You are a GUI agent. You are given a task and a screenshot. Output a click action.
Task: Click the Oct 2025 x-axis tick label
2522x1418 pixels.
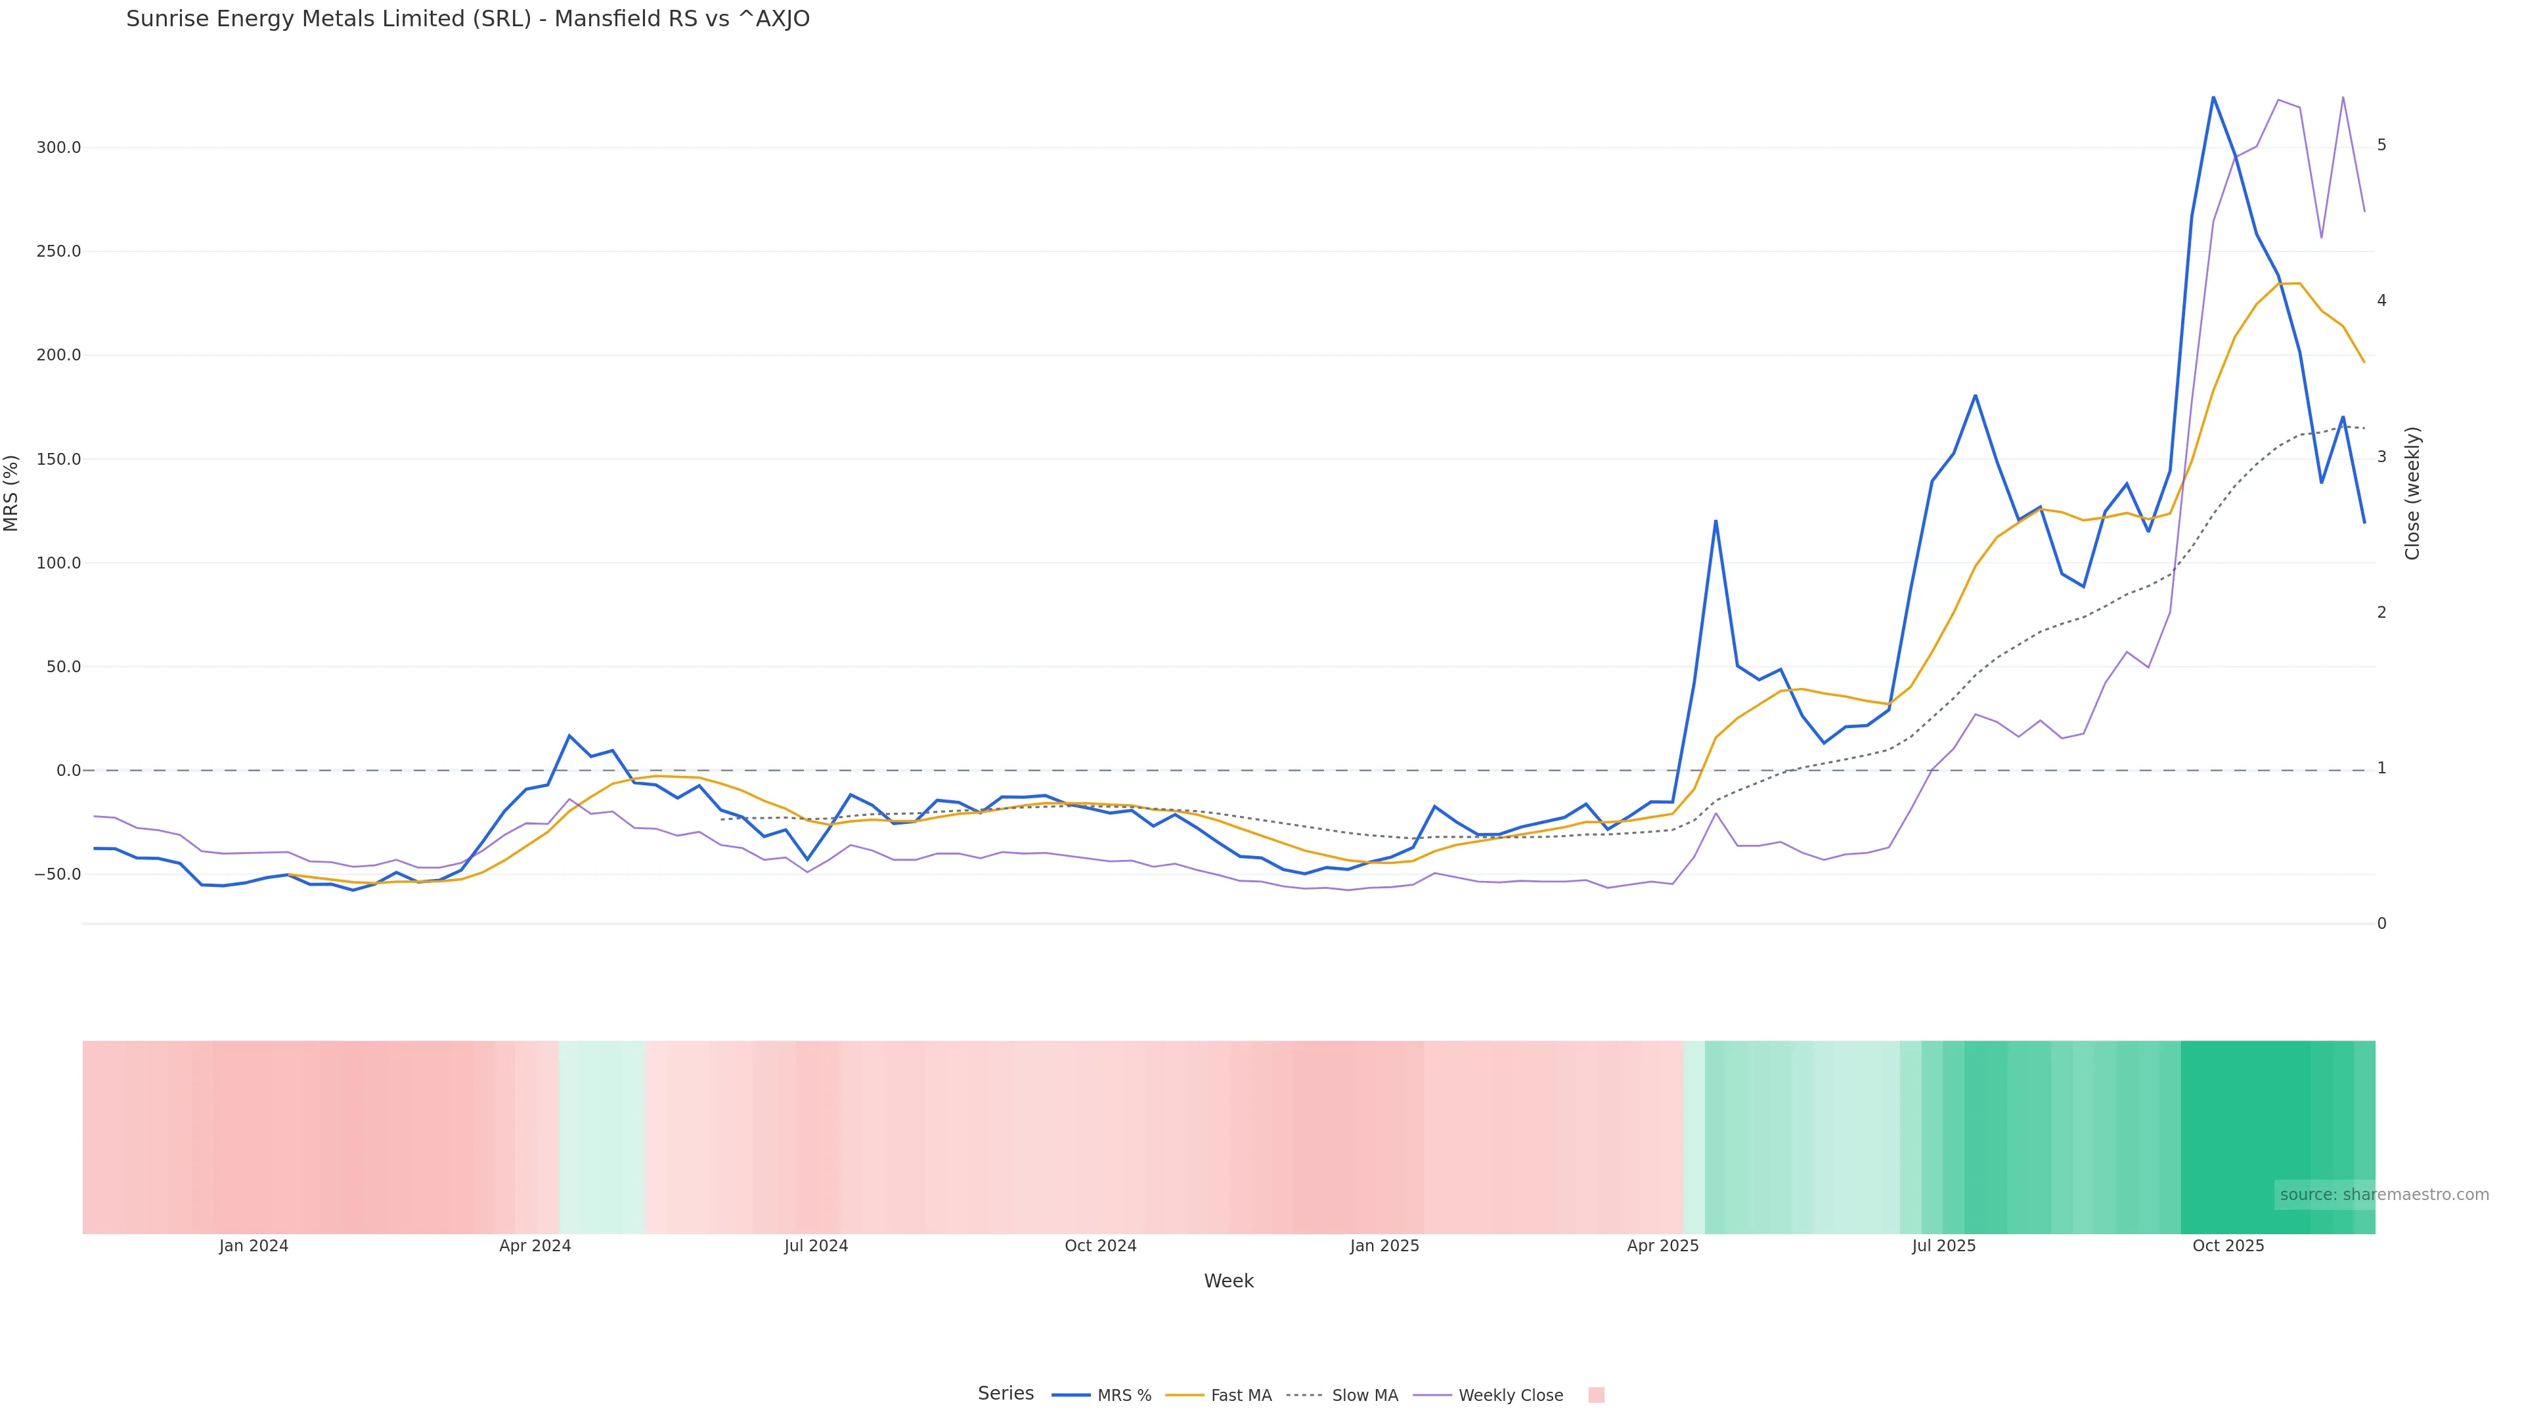pyautogui.click(x=2227, y=1246)
